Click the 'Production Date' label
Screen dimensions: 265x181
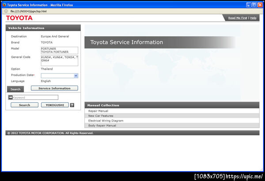click(x=22, y=75)
